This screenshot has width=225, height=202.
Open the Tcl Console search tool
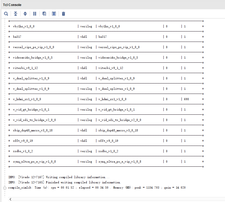point(6,14)
